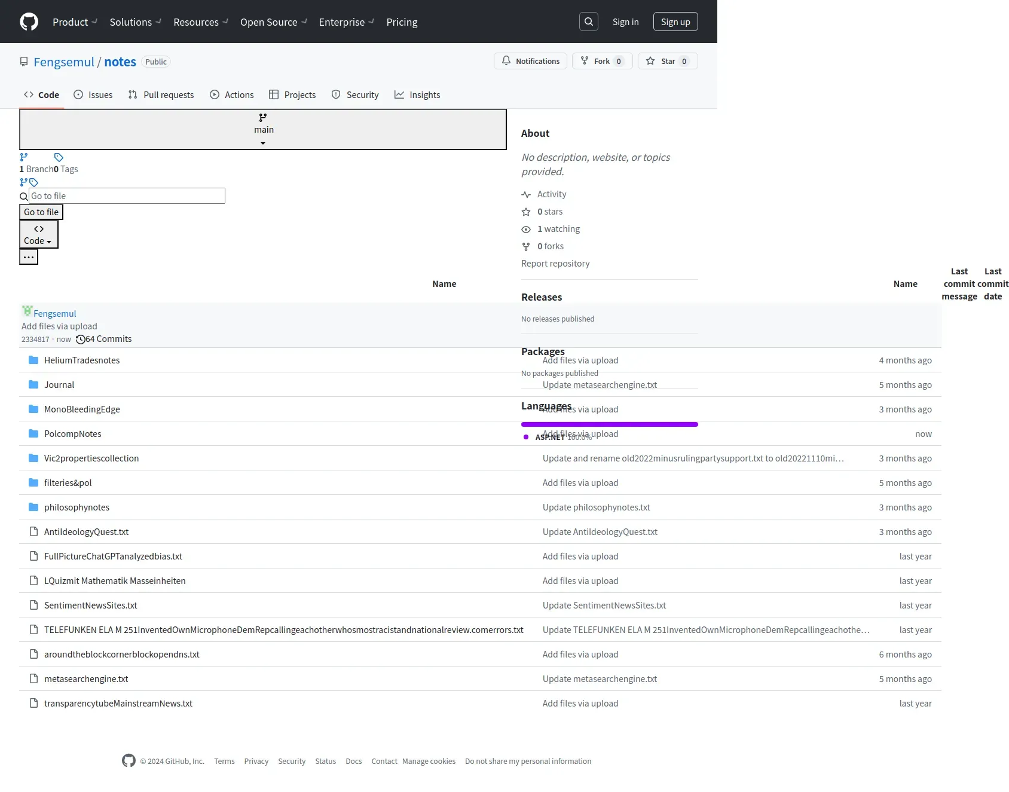Click the Fengsemul avatar image
The width and height of the screenshot is (1009, 792).
[27, 310]
